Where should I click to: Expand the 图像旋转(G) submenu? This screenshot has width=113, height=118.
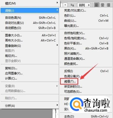pos(30,46)
